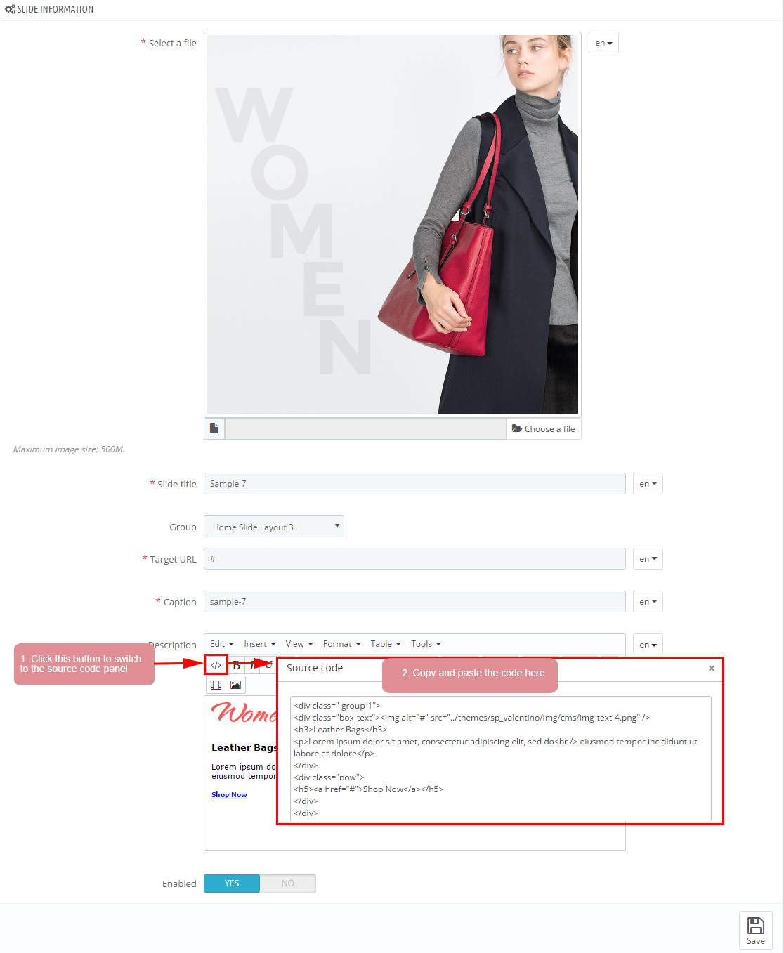
Task: Open the Format menu in editor
Action: click(x=341, y=644)
